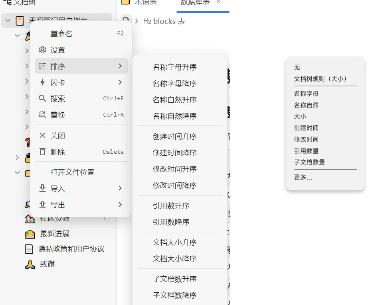Click the folder icon on 术语表 tab

(126, 2)
